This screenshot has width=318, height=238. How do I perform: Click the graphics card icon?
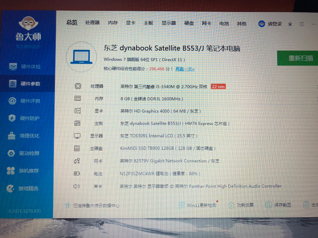77,110
